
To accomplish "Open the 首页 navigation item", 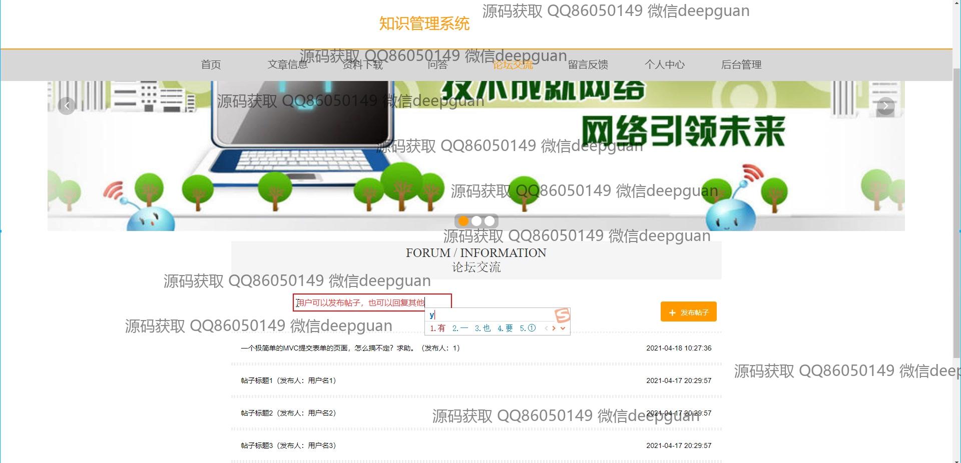I will tap(211, 64).
